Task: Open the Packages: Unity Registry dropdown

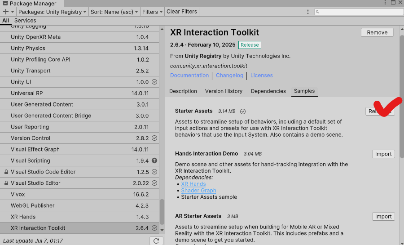Action: [x=53, y=12]
